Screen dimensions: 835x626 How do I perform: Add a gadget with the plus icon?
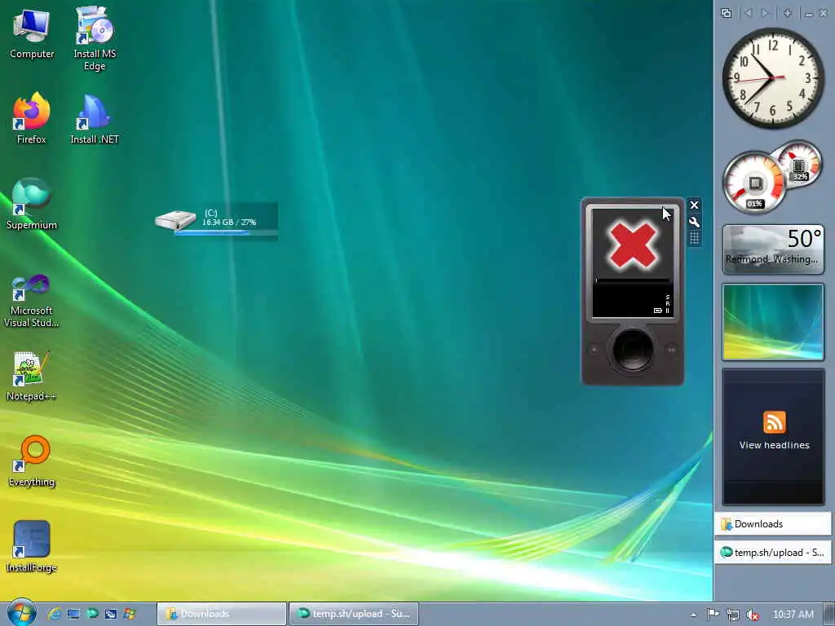click(x=787, y=13)
